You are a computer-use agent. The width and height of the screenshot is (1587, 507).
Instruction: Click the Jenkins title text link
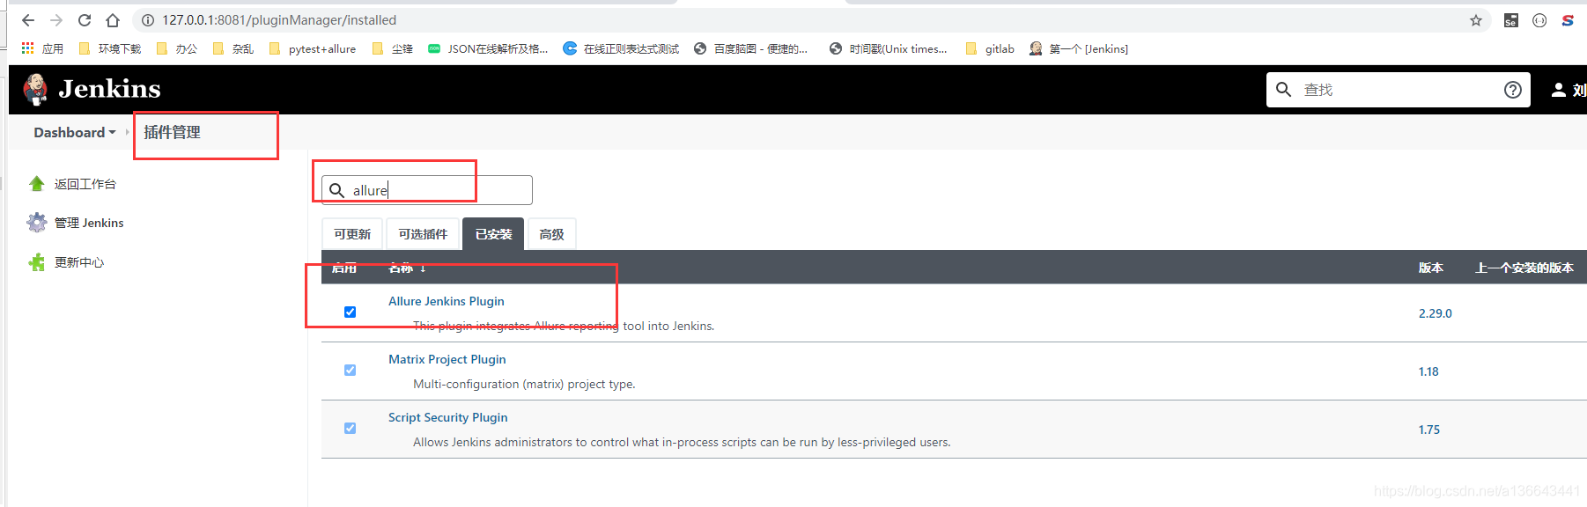tap(110, 89)
